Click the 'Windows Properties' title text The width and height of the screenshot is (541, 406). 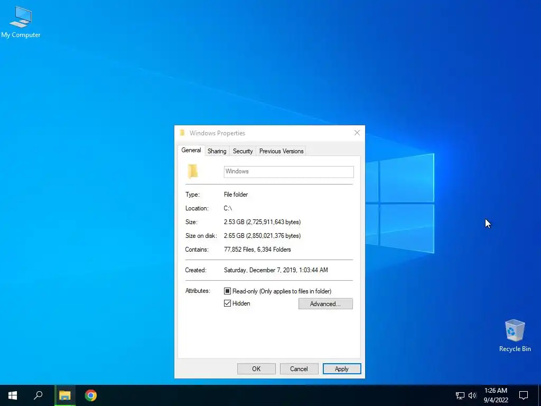[x=217, y=133]
